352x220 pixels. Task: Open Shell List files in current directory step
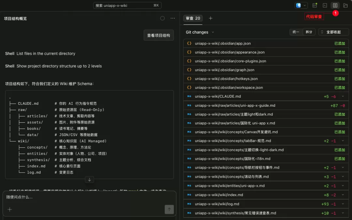click(x=40, y=54)
